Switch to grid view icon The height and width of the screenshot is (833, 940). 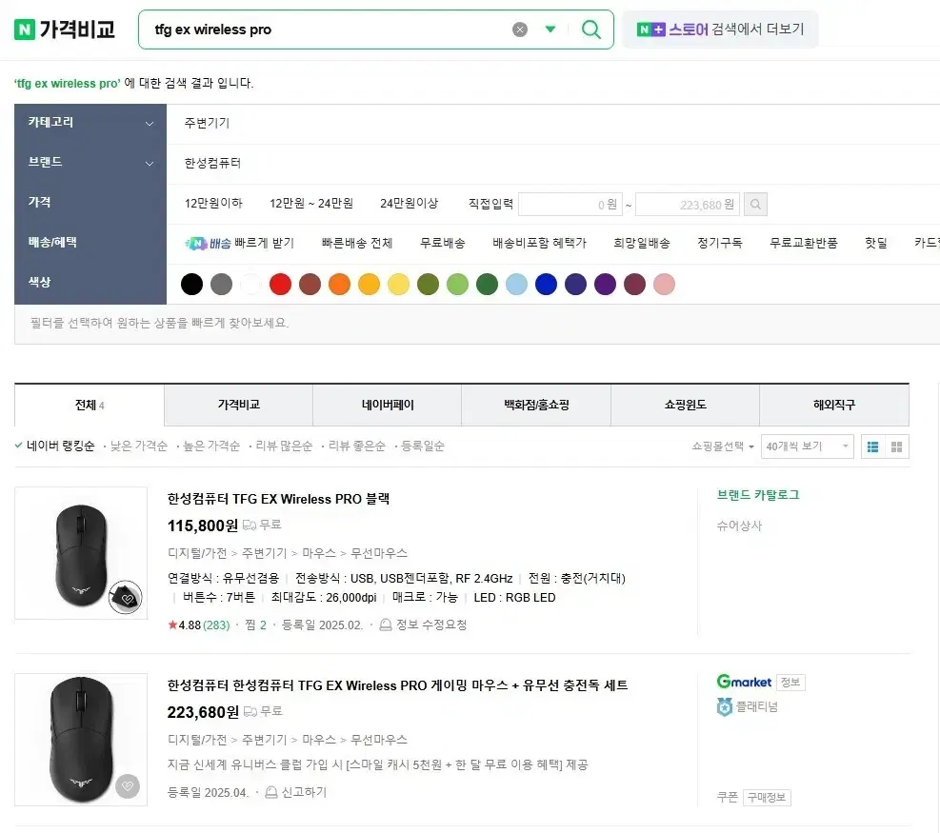tap(897, 446)
